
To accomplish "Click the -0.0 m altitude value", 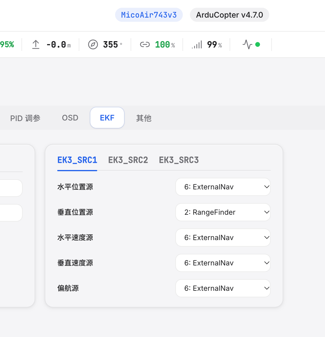I will point(58,45).
